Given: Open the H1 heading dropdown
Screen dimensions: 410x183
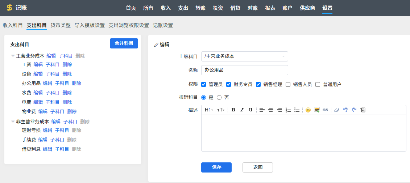Looking at the screenshot, I should click(x=209, y=110).
